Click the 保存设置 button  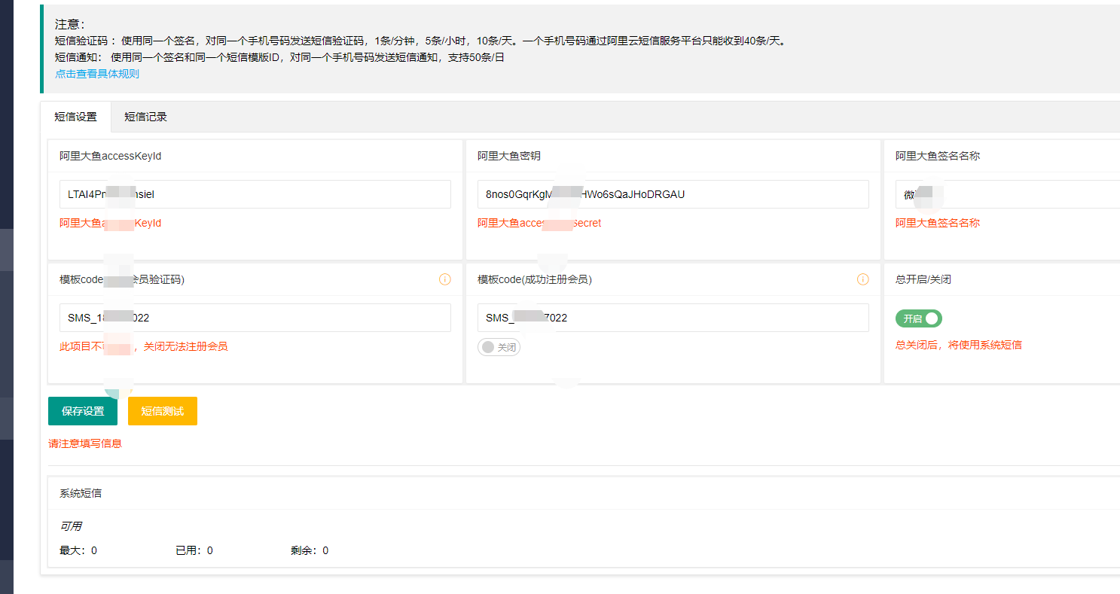click(83, 411)
